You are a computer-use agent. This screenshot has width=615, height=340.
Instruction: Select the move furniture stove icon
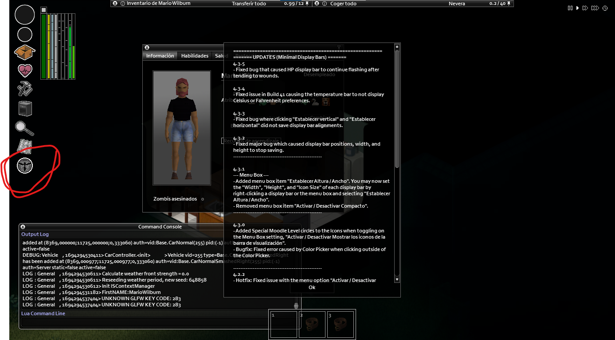pos(25,108)
